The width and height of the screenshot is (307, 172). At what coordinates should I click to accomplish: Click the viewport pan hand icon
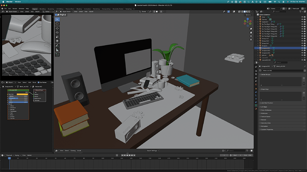click(251, 32)
